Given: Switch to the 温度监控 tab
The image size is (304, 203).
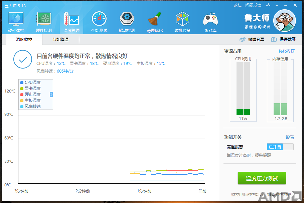Looking at the screenshot, I should click(24, 40).
